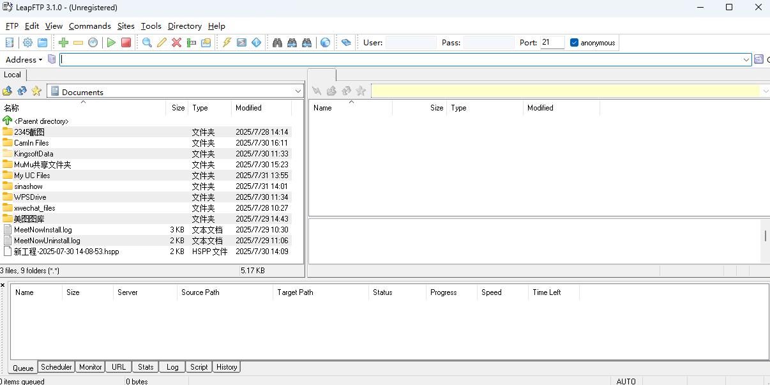The width and height of the screenshot is (770, 385).
Task: Click the yellow lightning bolt icon
Action: pos(227,43)
